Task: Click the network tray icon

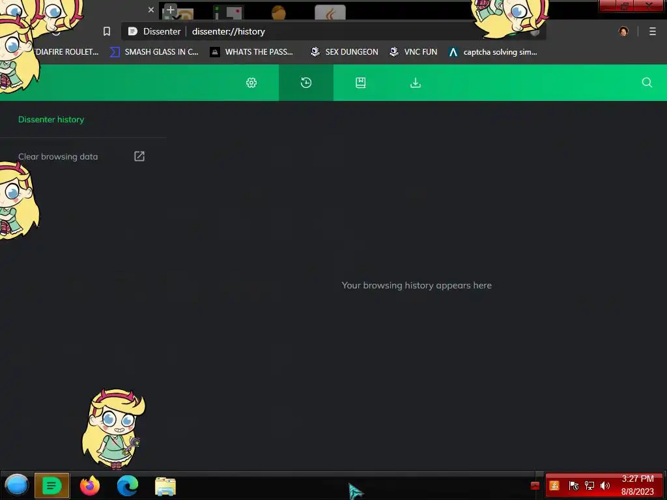Action: (589, 486)
